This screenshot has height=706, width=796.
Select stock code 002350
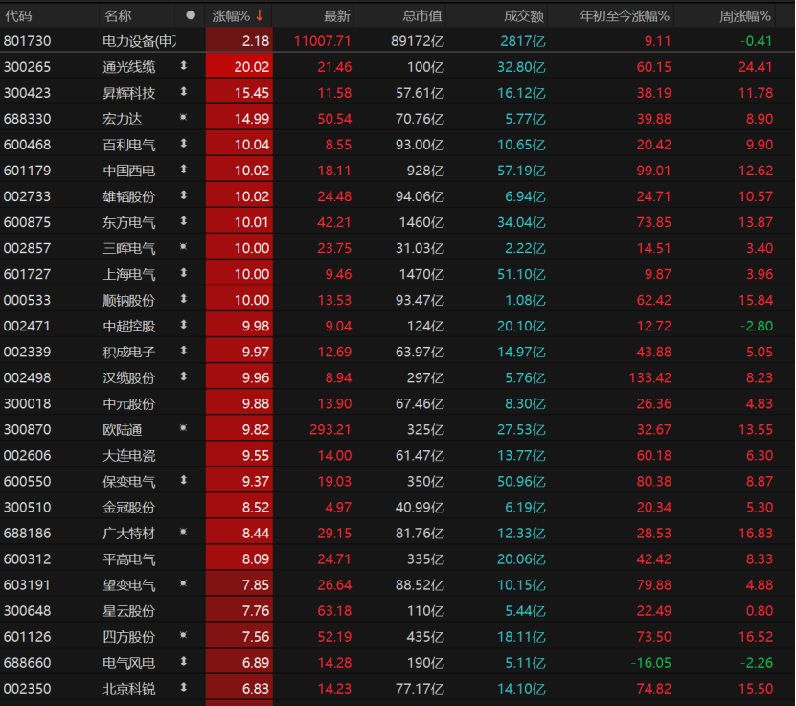(x=28, y=688)
